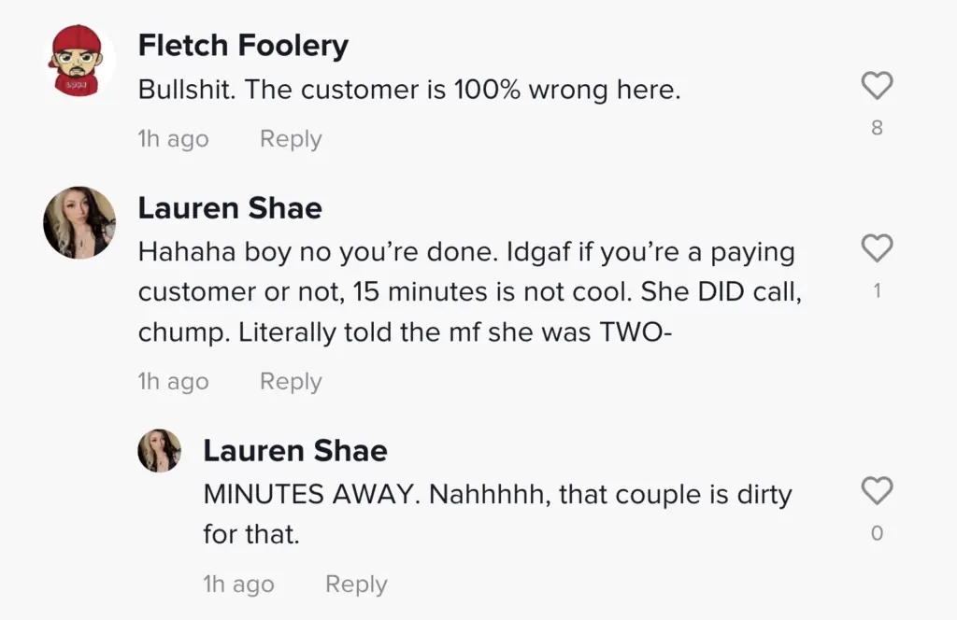
Task: Heart the 'MINUTES AWAY' reply
Action: click(877, 491)
